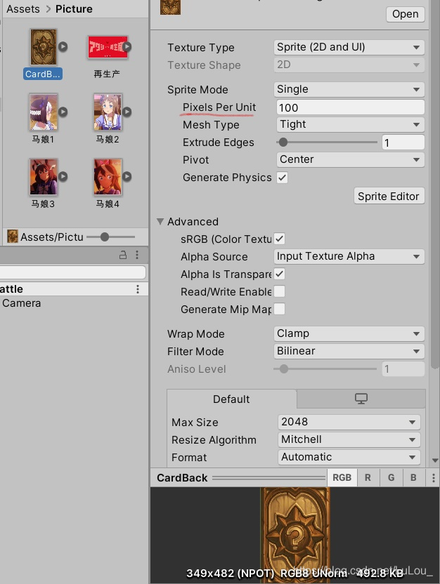
Task: Open the Wrap Mode dropdown
Action: coord(349,333)
